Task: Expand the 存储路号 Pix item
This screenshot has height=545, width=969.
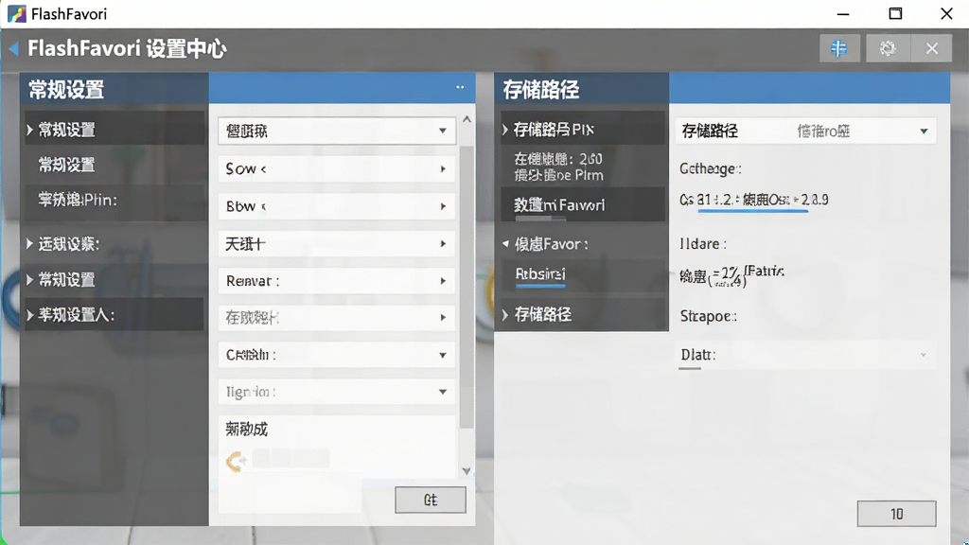Action: (505, 129)
